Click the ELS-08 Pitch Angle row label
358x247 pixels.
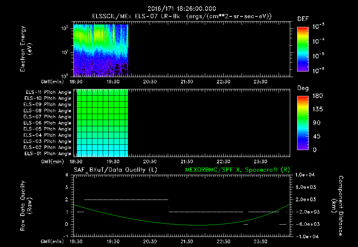(x=48, y=111)
